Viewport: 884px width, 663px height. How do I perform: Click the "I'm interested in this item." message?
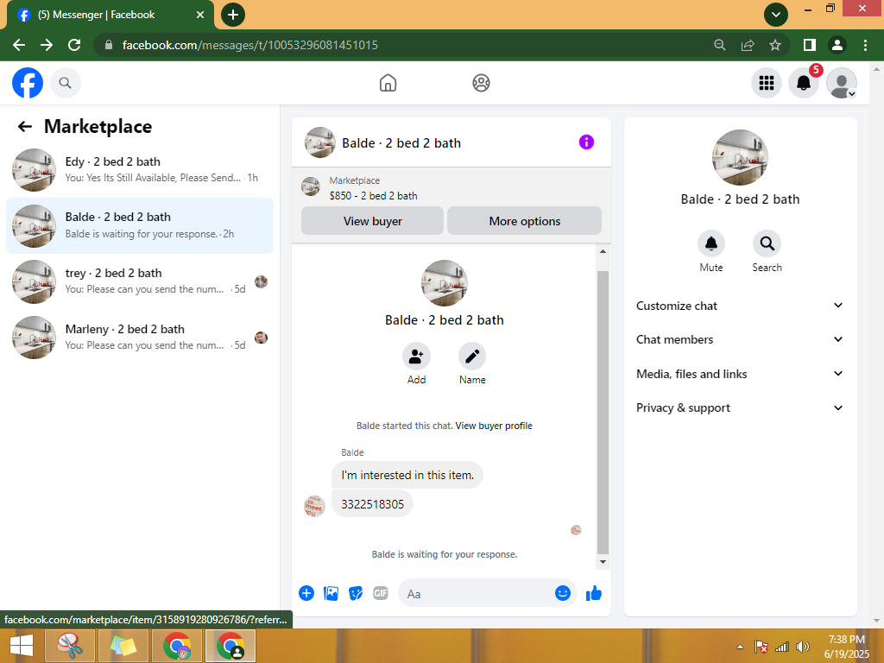pyautogui.click(x=407, y=475)
